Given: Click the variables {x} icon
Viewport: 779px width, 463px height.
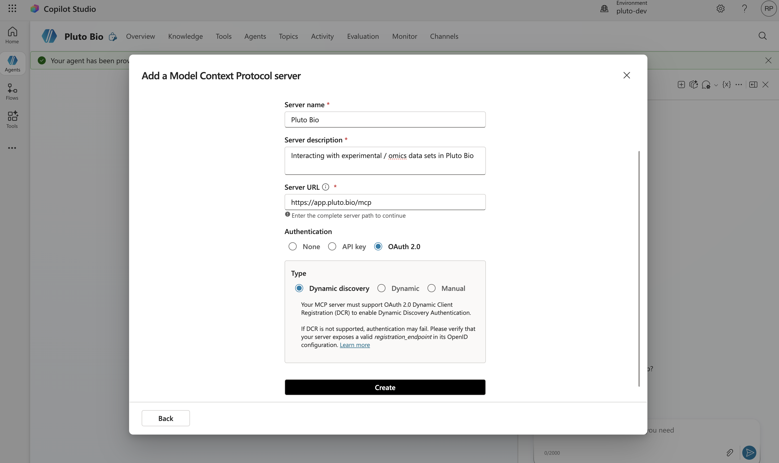Looking at the screenshot, I should (x=727, y=85).
